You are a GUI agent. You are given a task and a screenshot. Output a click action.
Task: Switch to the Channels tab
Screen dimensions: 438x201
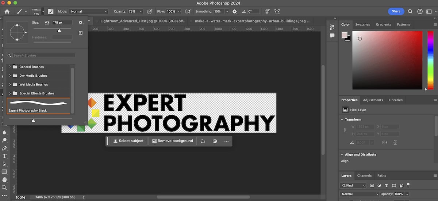pos(364,176)
